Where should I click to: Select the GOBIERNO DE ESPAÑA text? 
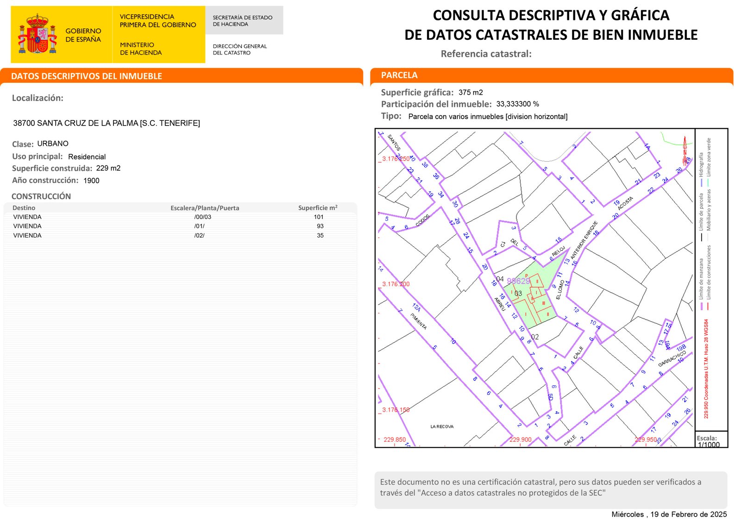[x=83, y=35]
